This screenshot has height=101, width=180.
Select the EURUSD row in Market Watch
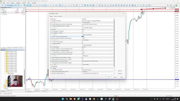point(13,11)
